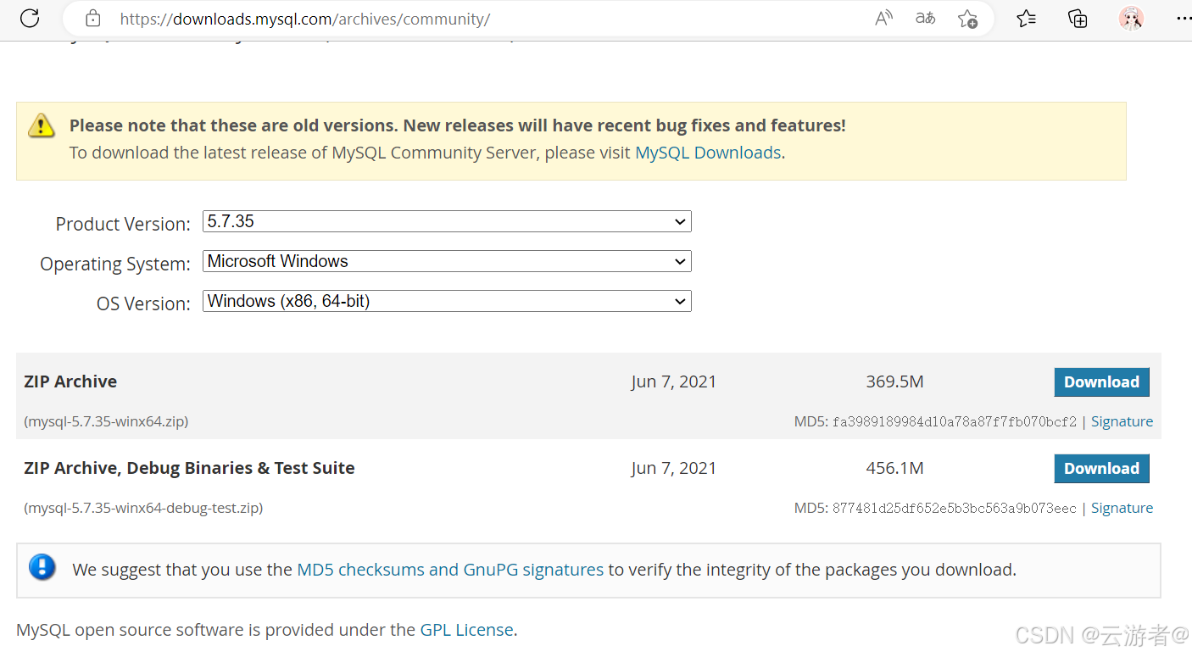
Task: Click the file name (mysql-5.7.35-winx64-debug-test.zip)
Action: pyautogui.click(x=143, y=508)
